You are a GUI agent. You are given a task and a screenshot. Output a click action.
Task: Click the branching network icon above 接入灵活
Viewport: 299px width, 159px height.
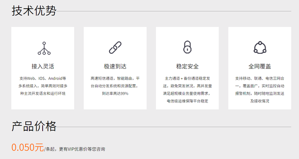pyautogui.click(x=44, y=48)
